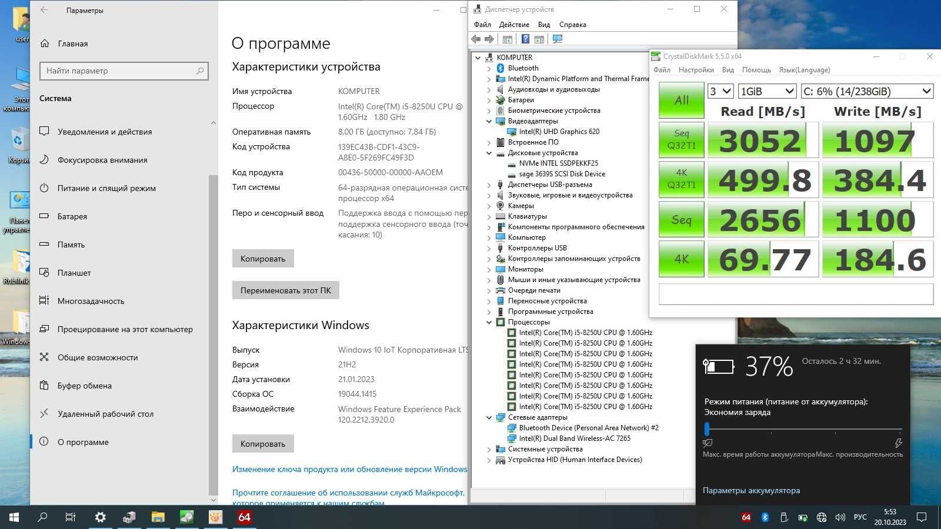941x529 pixels.
Task: Click Device Manager icon on taskbar
Action: coord(129,517)
